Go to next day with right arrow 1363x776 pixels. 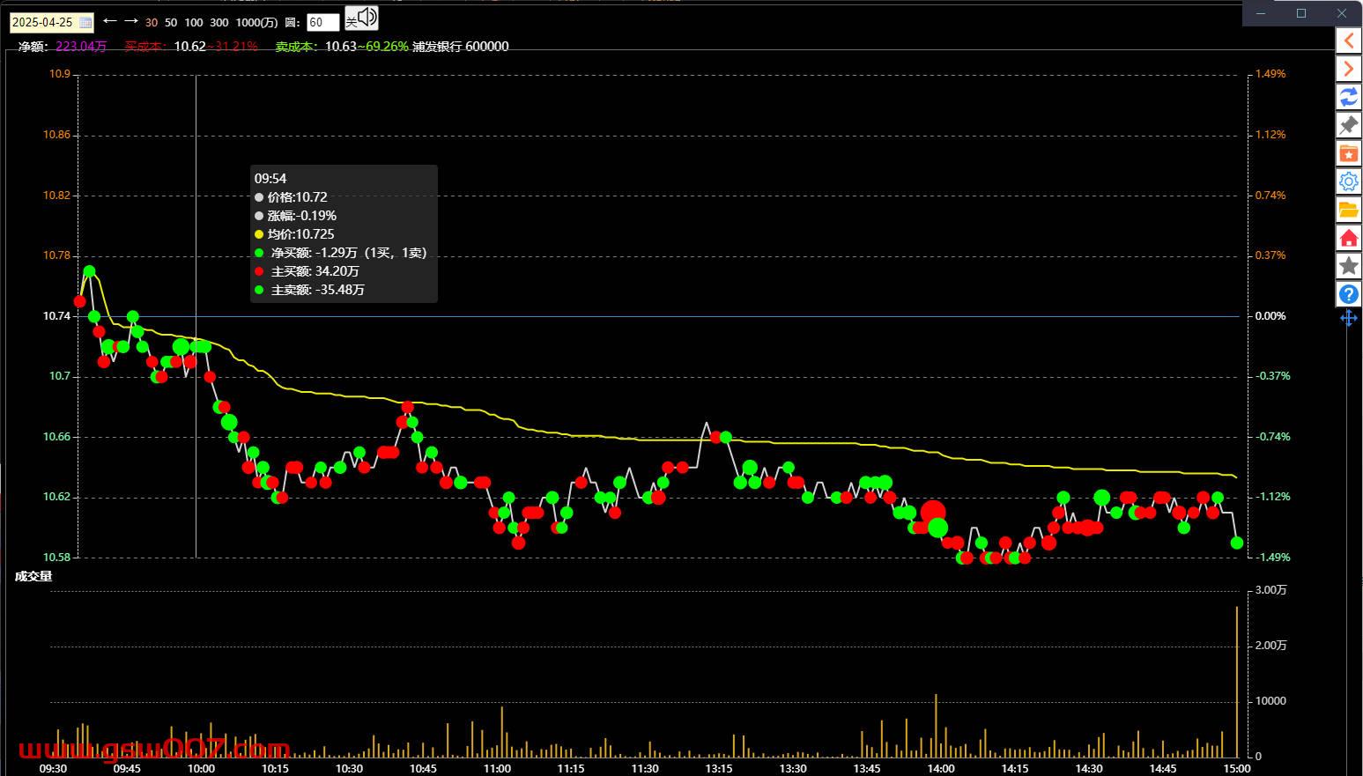tap(130, 21)
